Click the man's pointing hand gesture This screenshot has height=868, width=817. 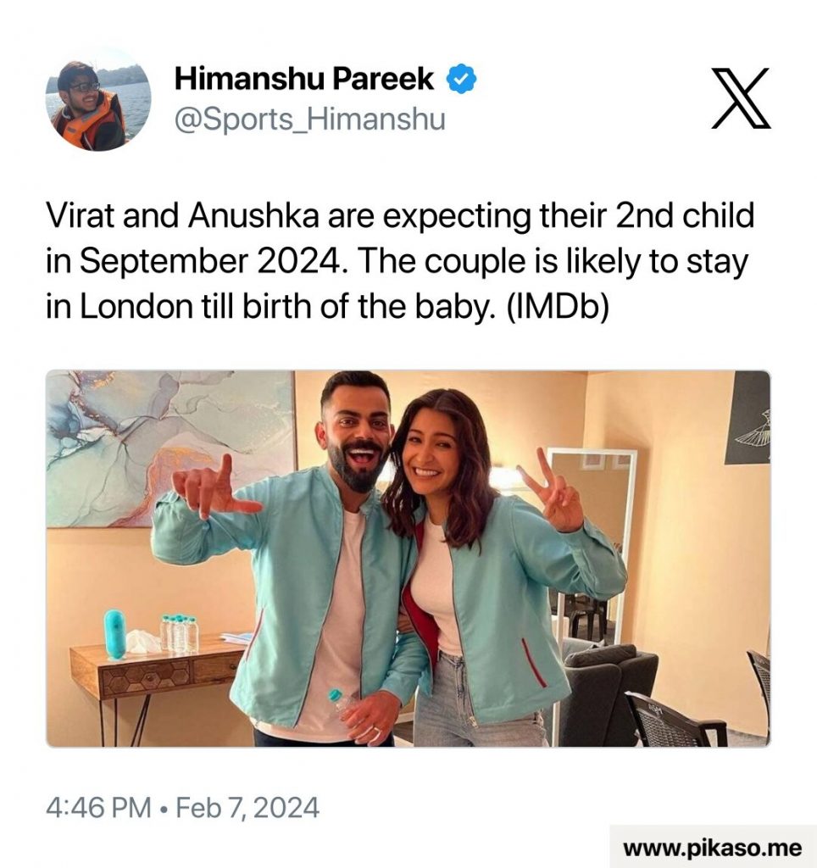(x=214, y=489)
